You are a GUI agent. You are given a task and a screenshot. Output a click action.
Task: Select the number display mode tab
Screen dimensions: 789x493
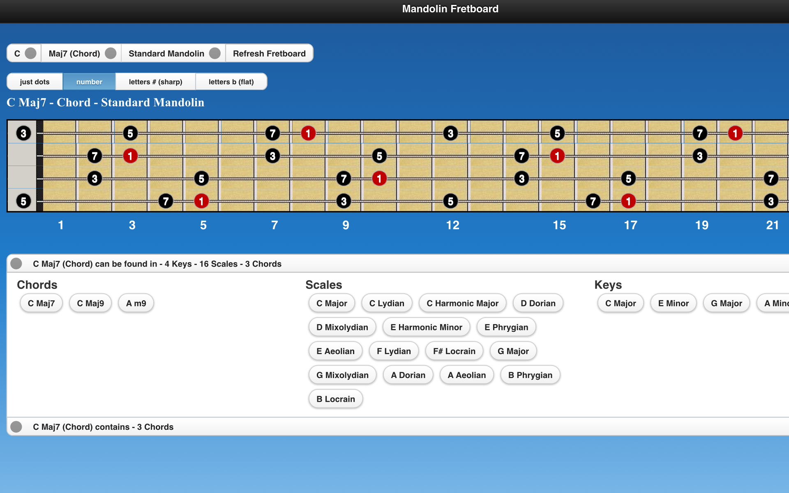[89, 81]
